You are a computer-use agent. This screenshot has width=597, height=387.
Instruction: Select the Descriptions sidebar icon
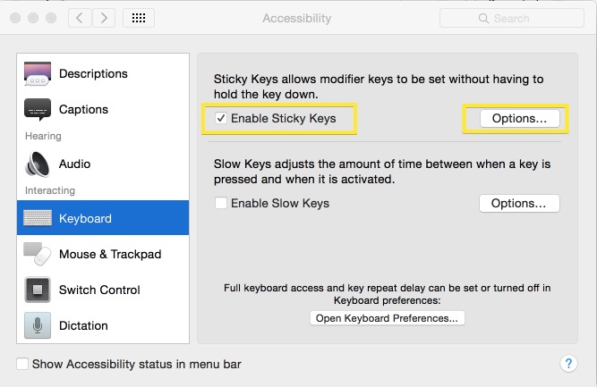(x=38, y=74)
